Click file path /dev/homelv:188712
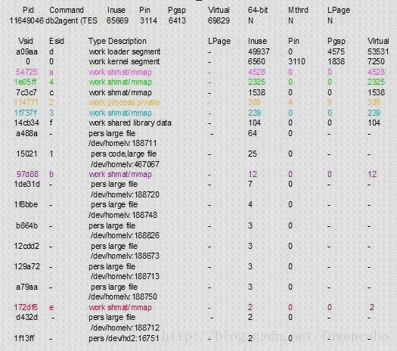This screenshot has width=397, height=351. tap(125, 328)
